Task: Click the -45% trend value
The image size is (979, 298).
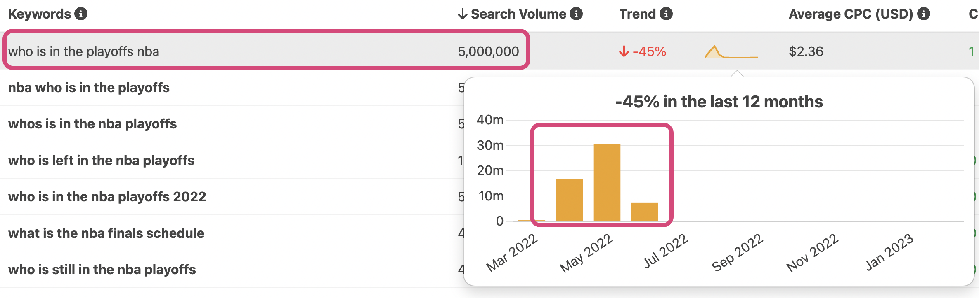Action: (649, 51)
